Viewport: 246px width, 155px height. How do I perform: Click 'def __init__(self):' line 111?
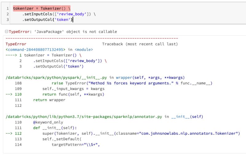point(55,128)
